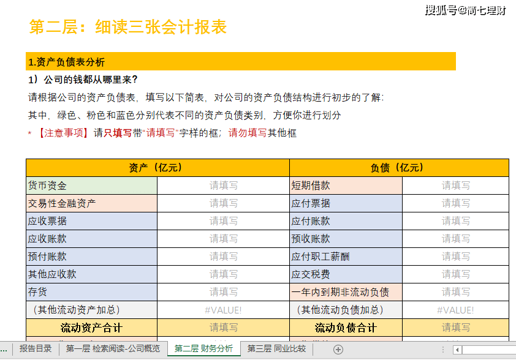Select the 资产（亿元） header cell
This screenshot has height=360, width=516.
(x=157, y=168)
